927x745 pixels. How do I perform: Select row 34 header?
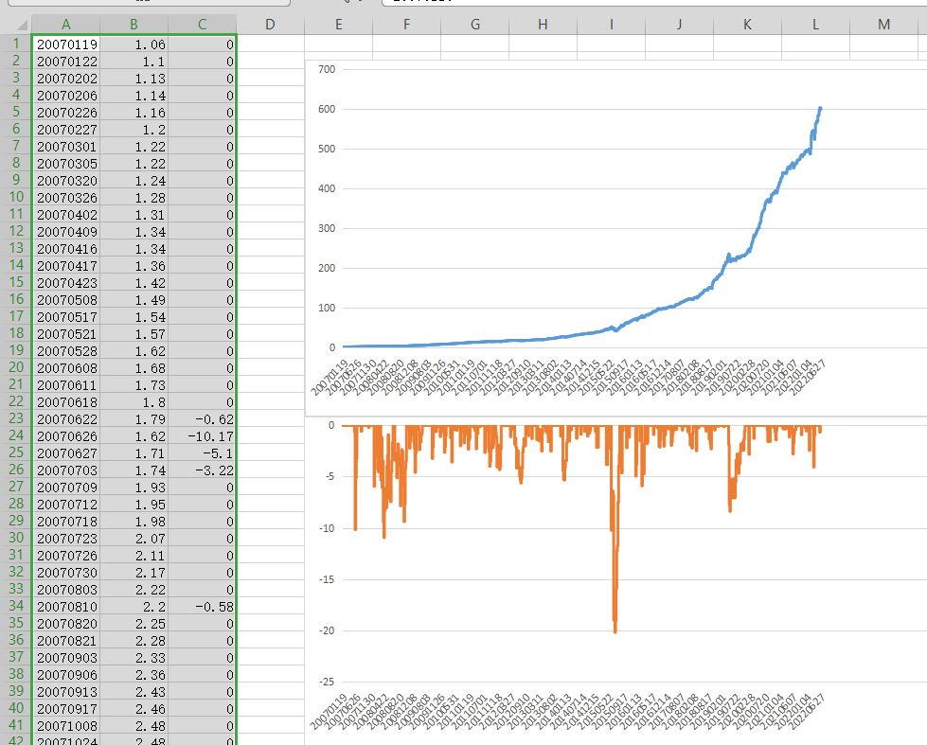click(x=15, y=606)
